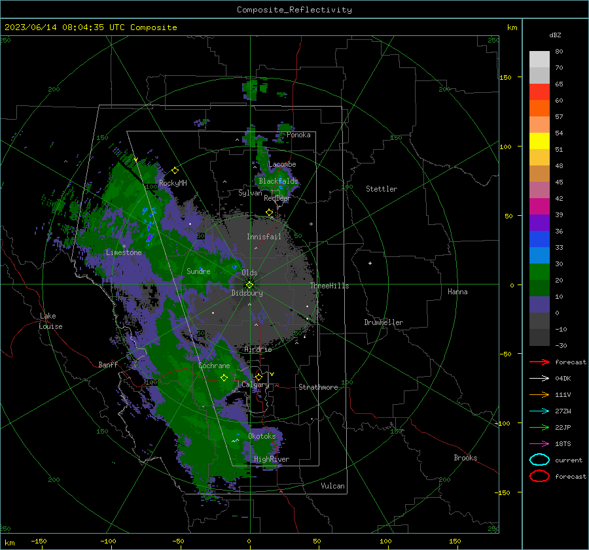This screenshot has height=550, width=589.
Task: Click the yellow diamond marker below Cochrane
Action: (x=224, y=377)
